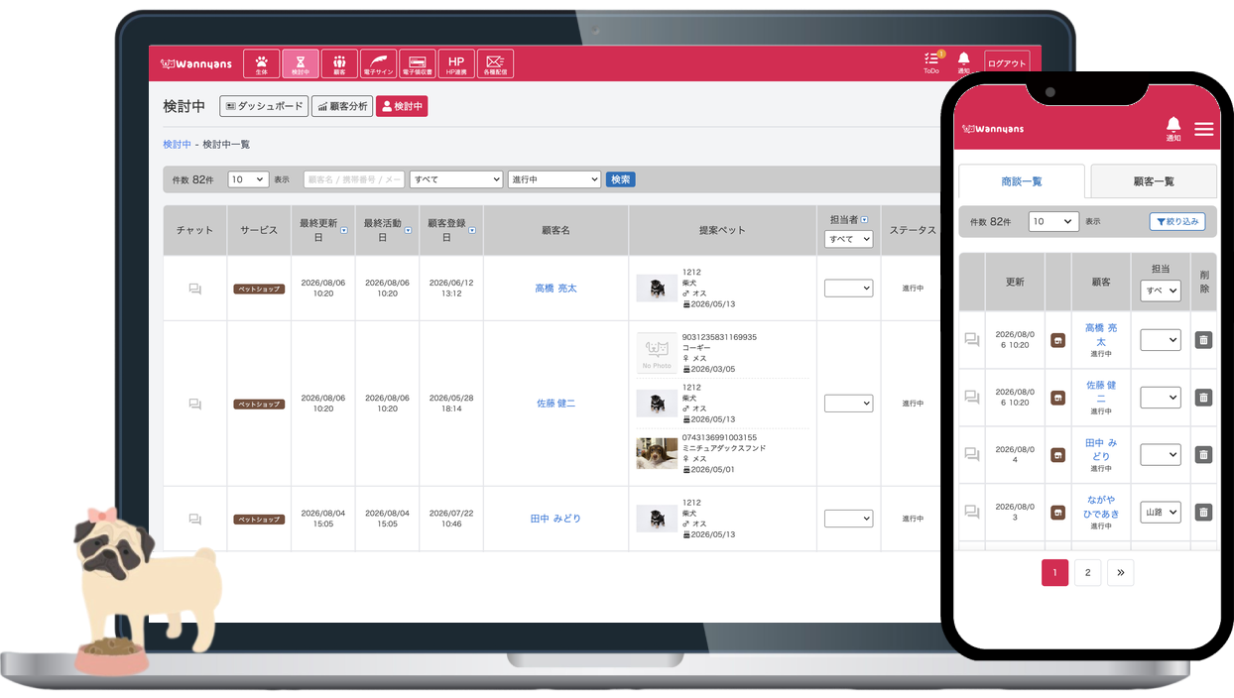This screenshot has width=1234, height=698.
Task: Sort by 最終活動日 column arrow
Action: coord(408,230)
